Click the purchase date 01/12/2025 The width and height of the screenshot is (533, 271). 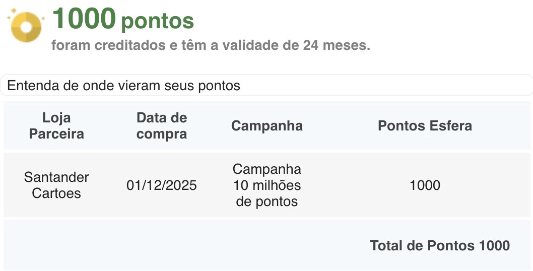(162, 185)
